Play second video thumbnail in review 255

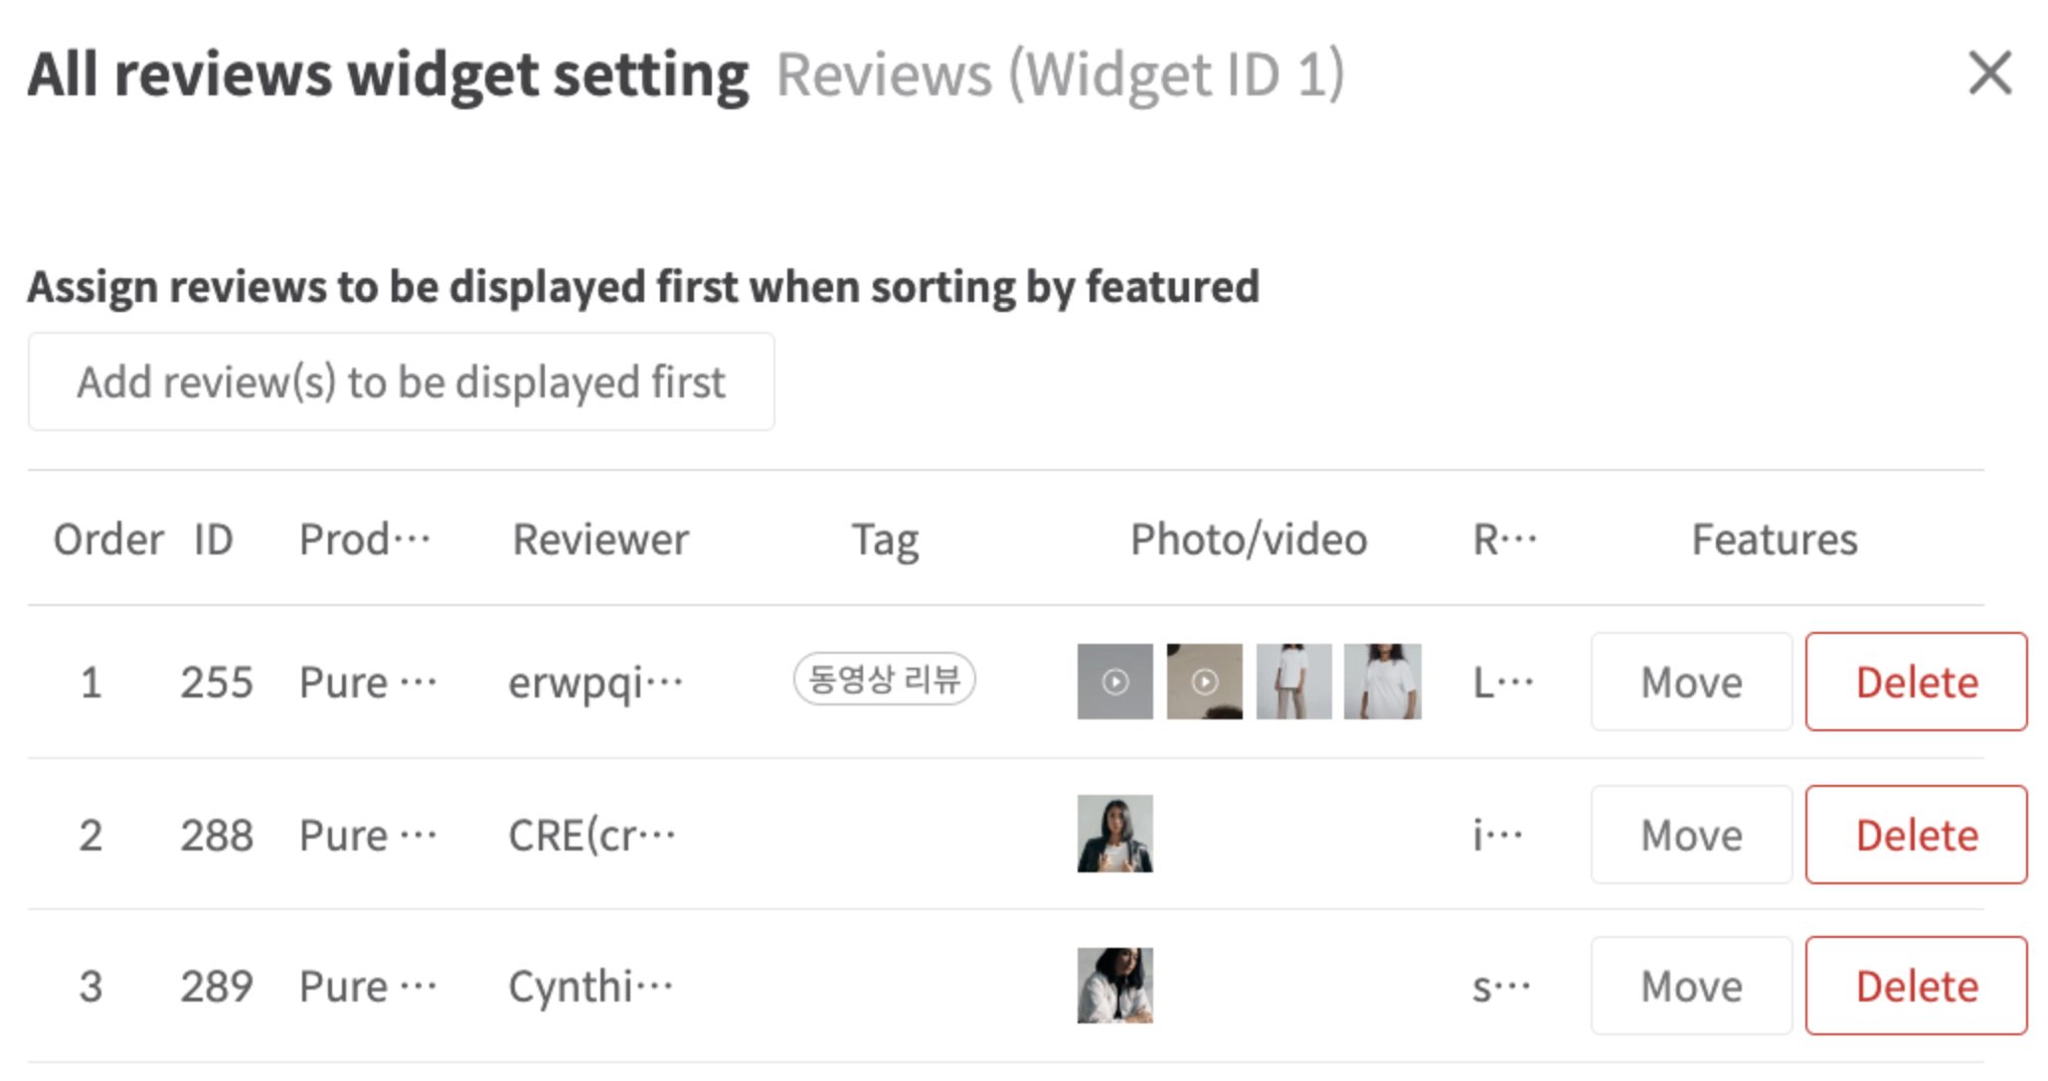pyautogui.click(x=1204, y=682)
